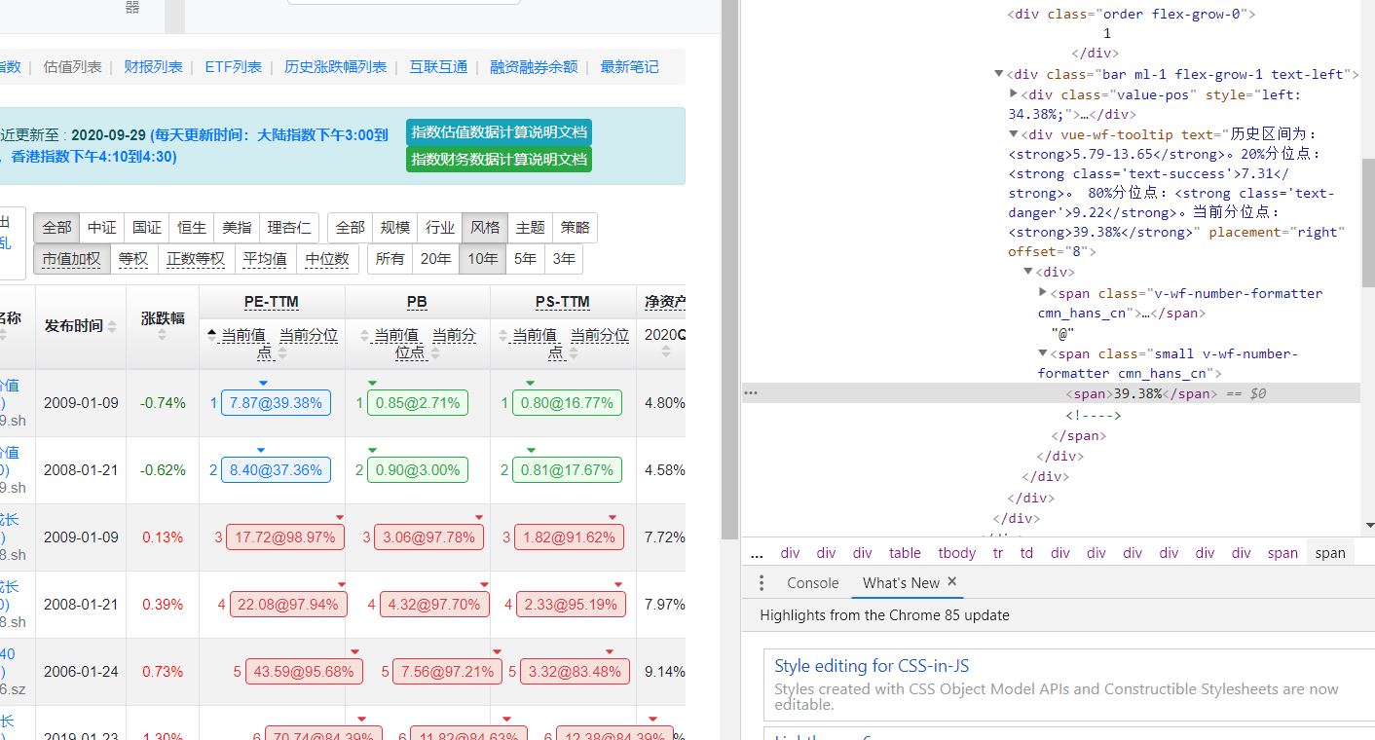Screen dimensions: 1375x740
Task: Choose 中位数 calculation method
Action: [x=326, y=258]
